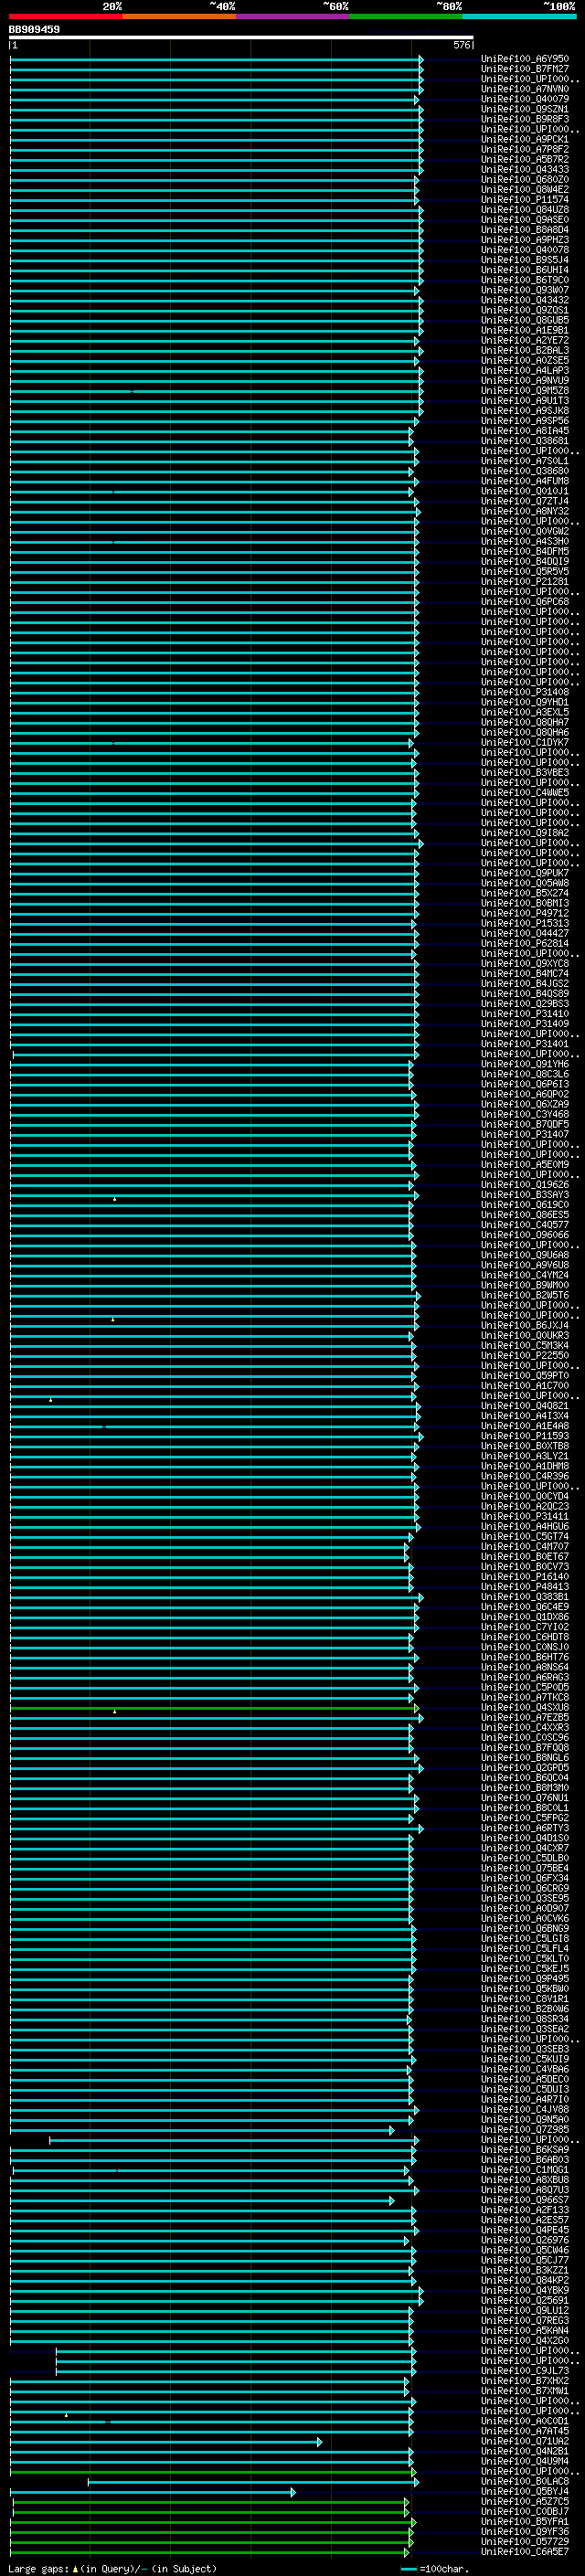Click the green alignment bar of UniRef100_Q4SXU8
The height and width of the screenshot is (2576, 585).
coord(214,1708)
